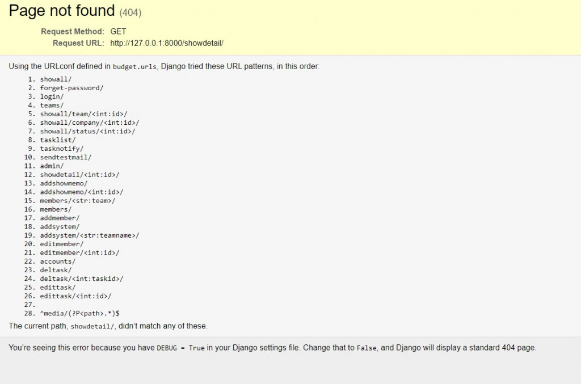
Task: Click the forget-password/ URL pattern
Action: [x=71, y=88]
